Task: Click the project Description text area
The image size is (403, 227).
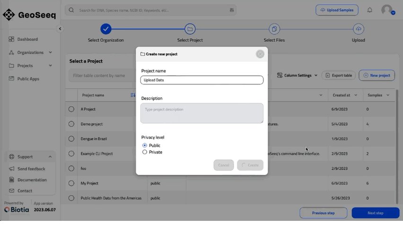Action: coord(202,113)
